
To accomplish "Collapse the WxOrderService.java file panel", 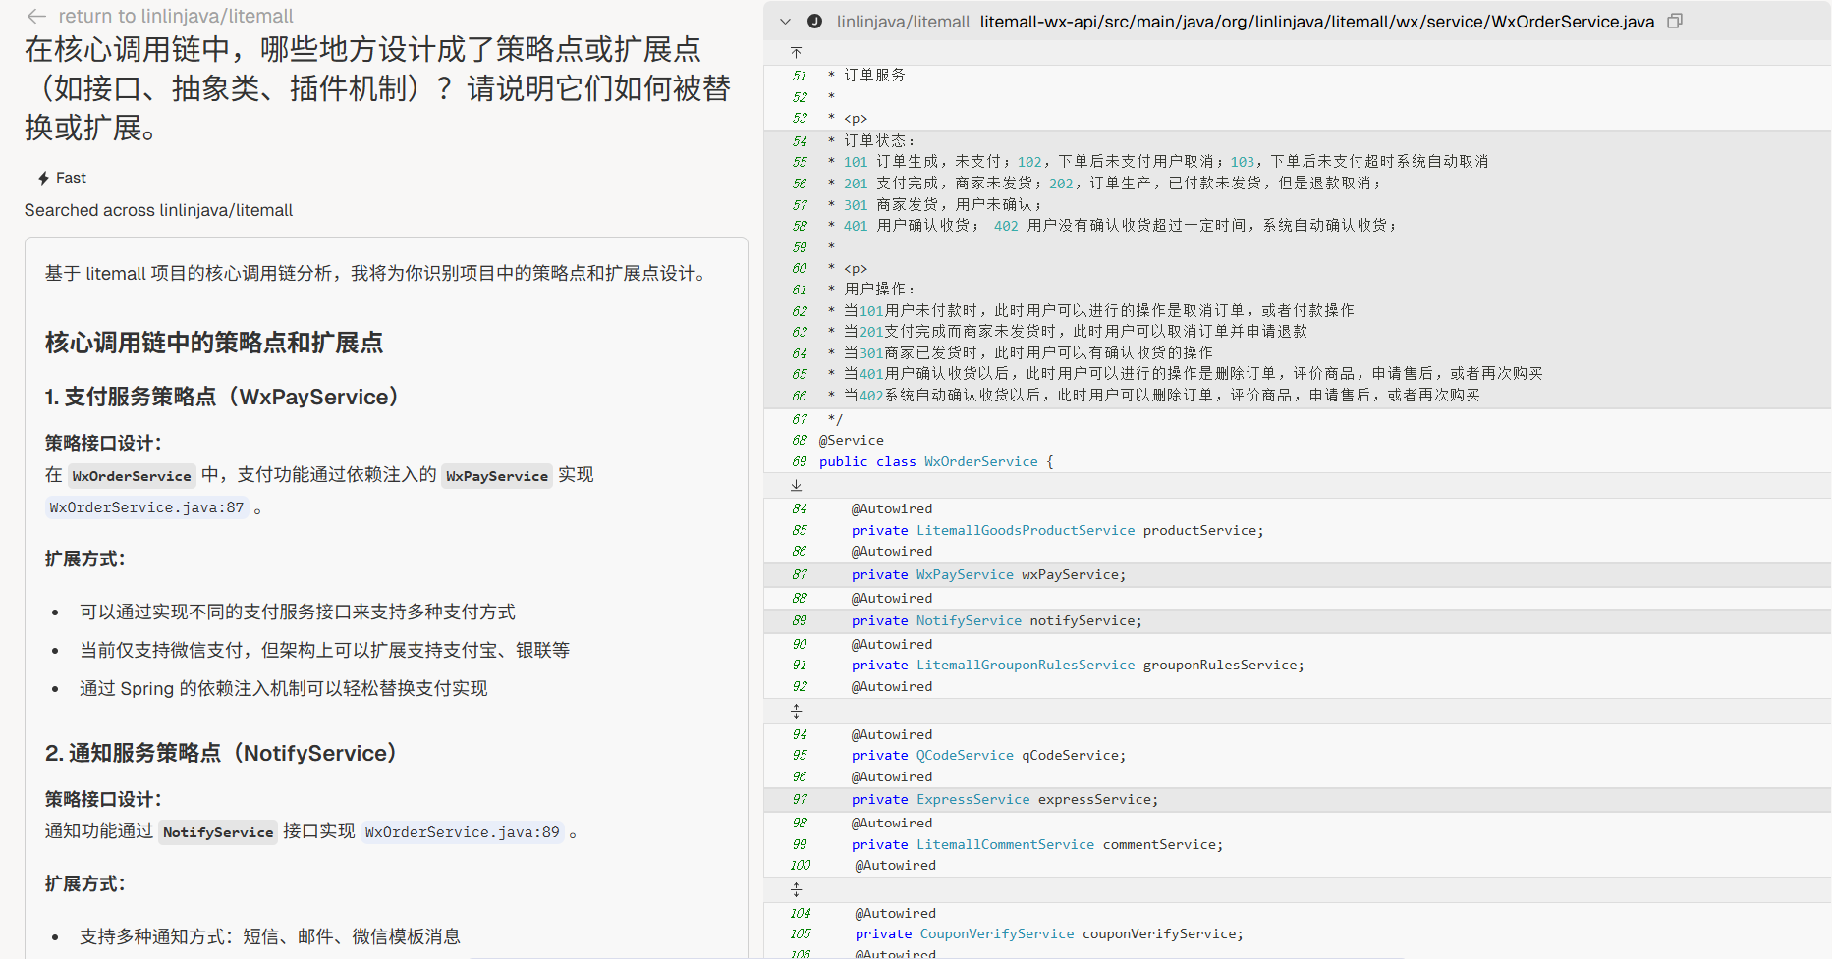I will coord(785,22).
